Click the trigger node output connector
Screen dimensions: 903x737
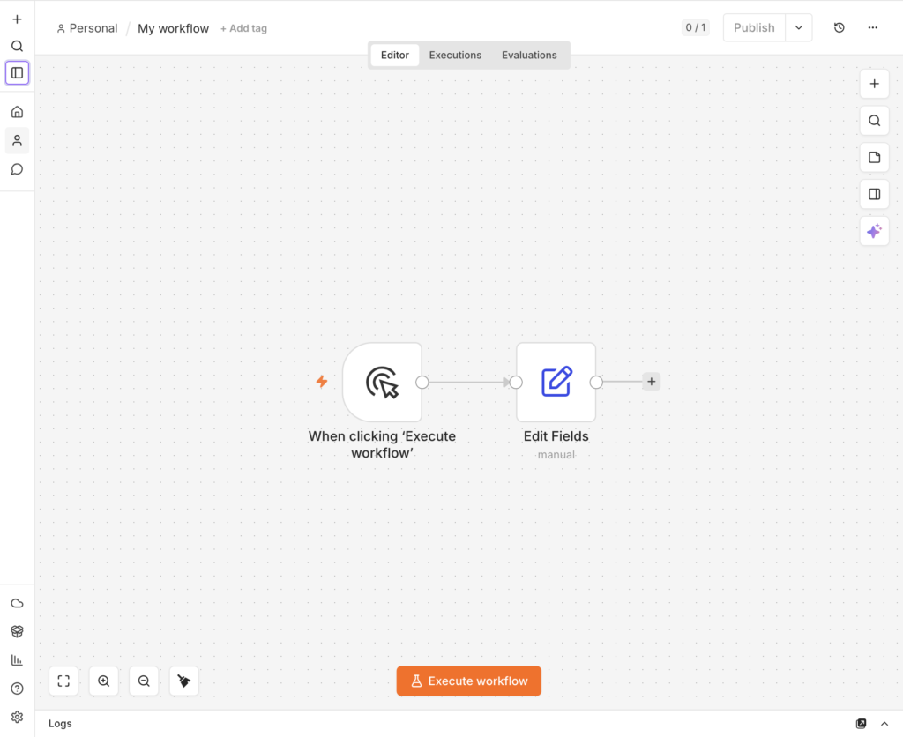click(x=422, y=383)
